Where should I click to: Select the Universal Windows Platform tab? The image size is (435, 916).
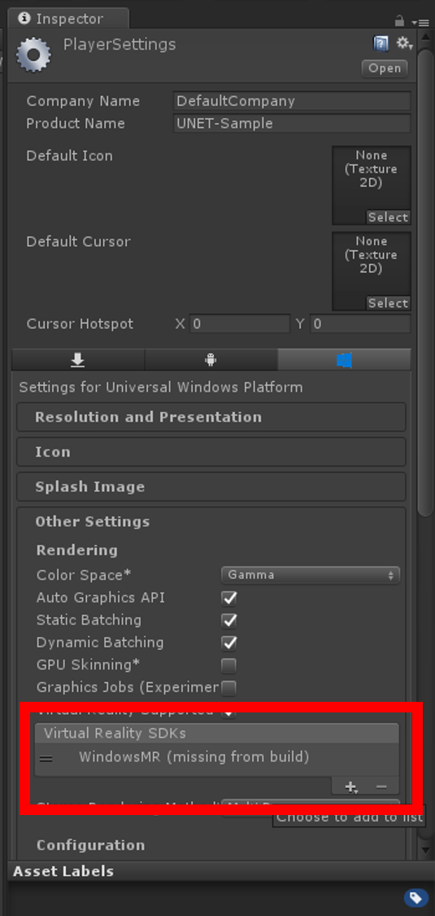pos(344,360)
